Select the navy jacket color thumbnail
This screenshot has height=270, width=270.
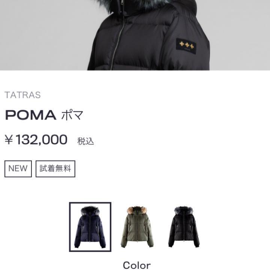[90, 227]
